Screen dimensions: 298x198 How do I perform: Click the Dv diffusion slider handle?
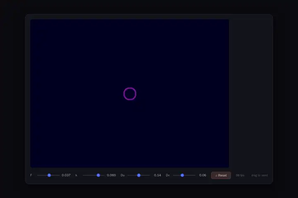182,175
